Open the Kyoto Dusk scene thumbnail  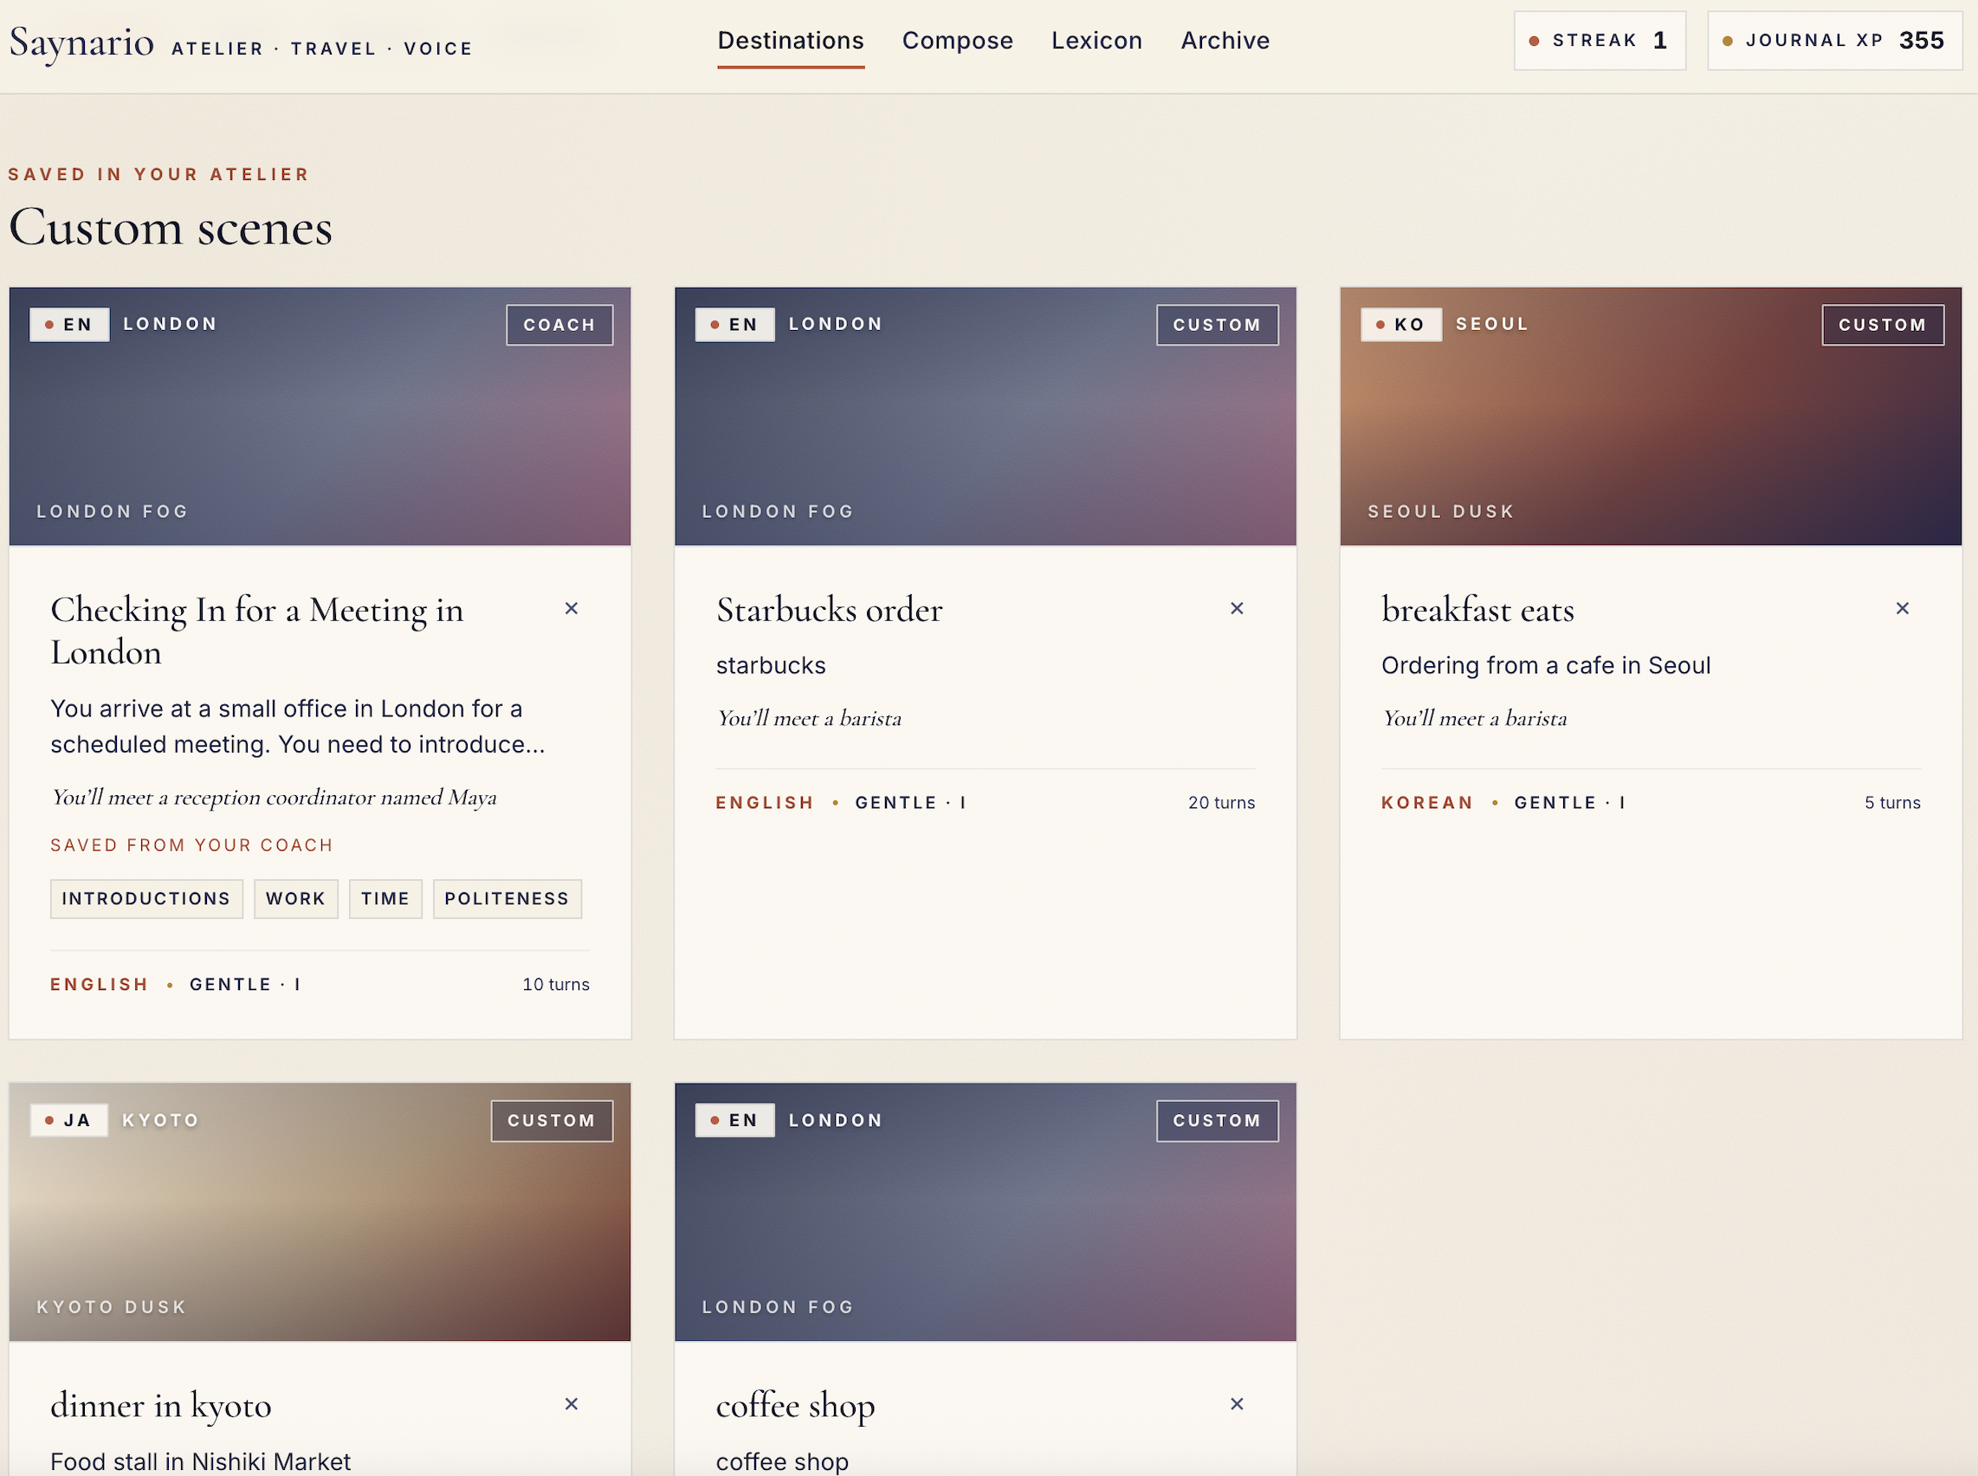click(319, 1212)
